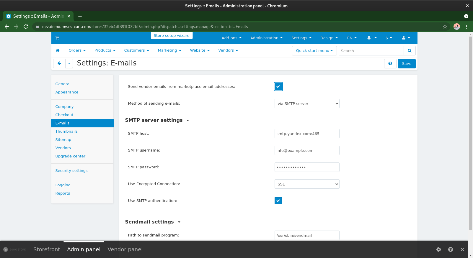Close the Settings Emails browser tab

69,16
